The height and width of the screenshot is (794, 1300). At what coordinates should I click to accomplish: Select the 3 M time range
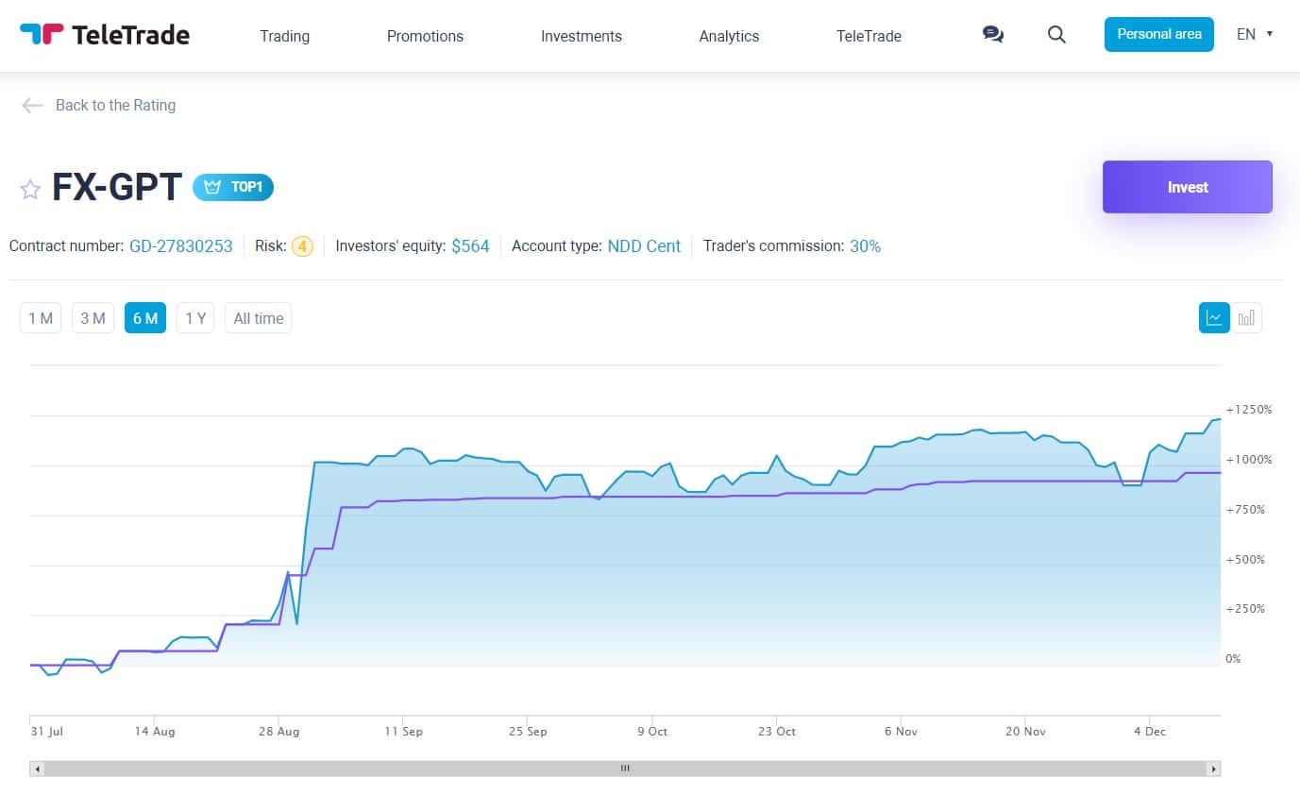(93, 318)
